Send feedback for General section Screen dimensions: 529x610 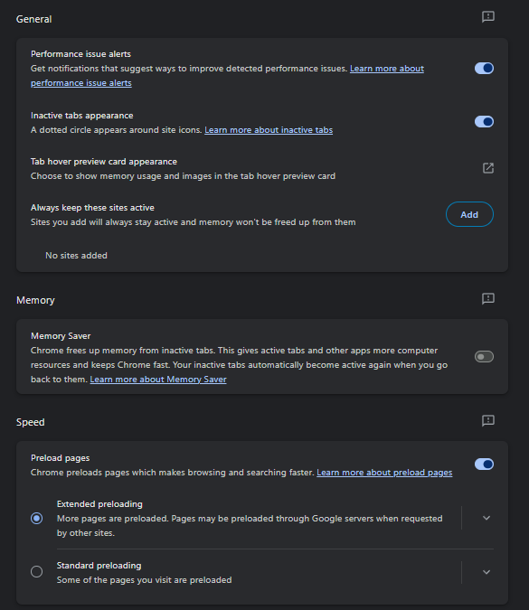[x=487, y=17]
